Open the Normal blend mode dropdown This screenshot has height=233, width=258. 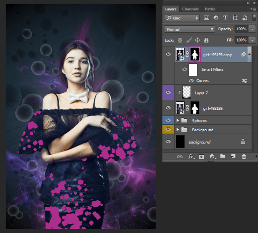point(189,29)
